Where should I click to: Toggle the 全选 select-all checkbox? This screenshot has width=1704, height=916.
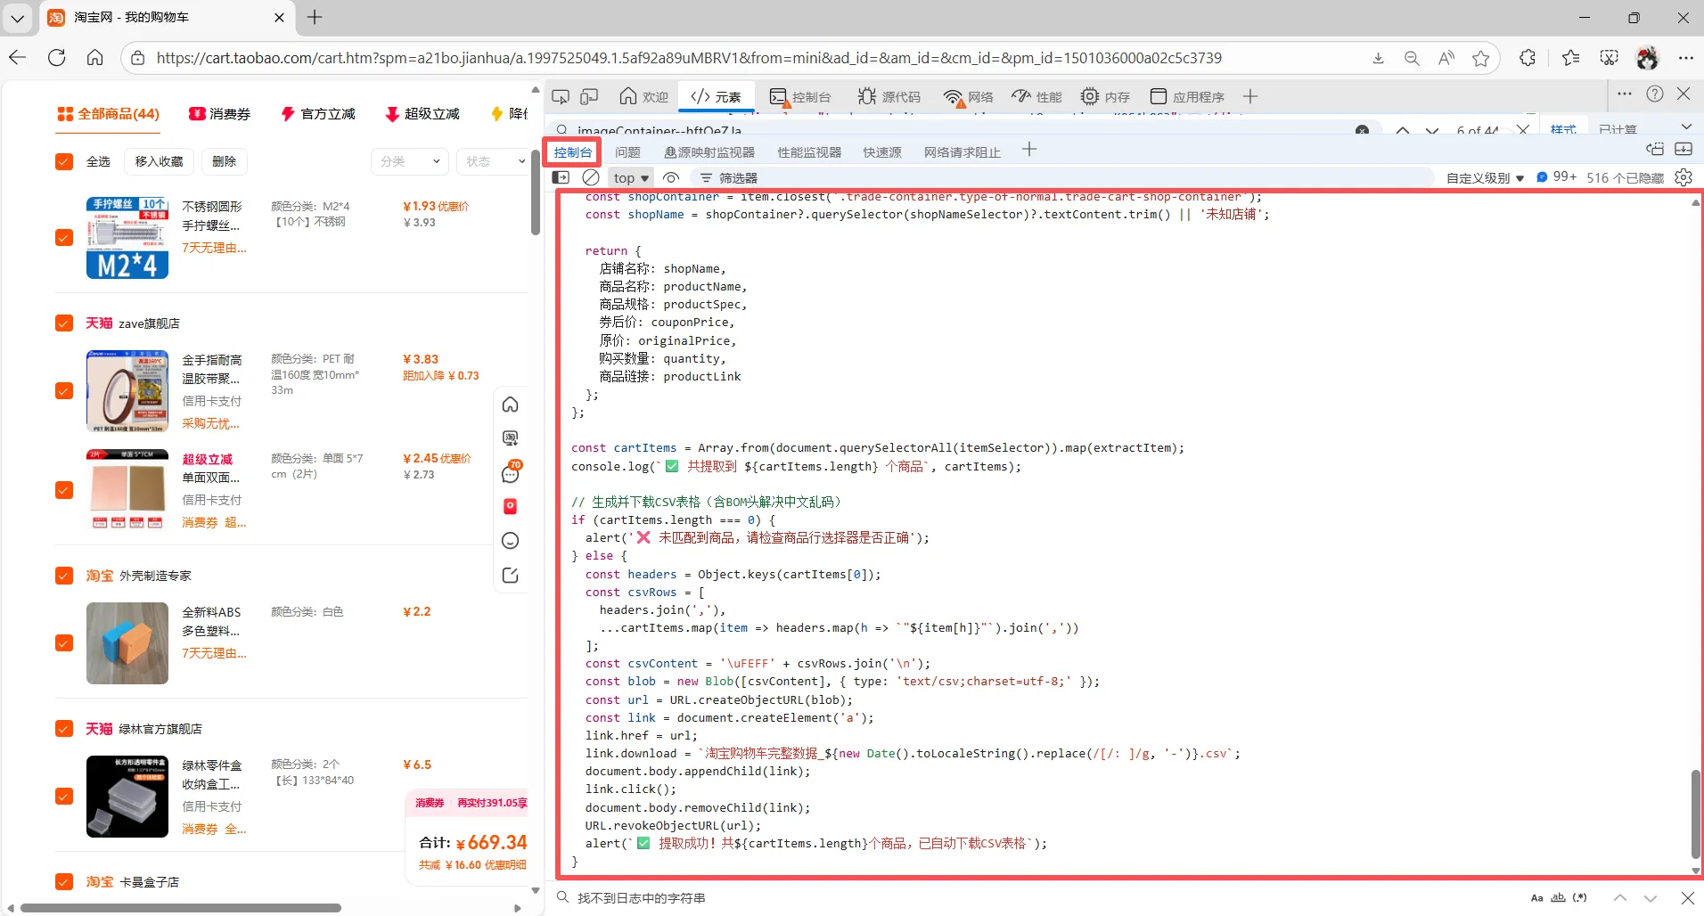click(64, 161)
